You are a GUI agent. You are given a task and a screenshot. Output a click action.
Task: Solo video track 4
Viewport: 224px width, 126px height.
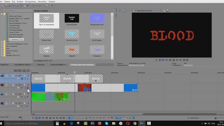(28, 103)
